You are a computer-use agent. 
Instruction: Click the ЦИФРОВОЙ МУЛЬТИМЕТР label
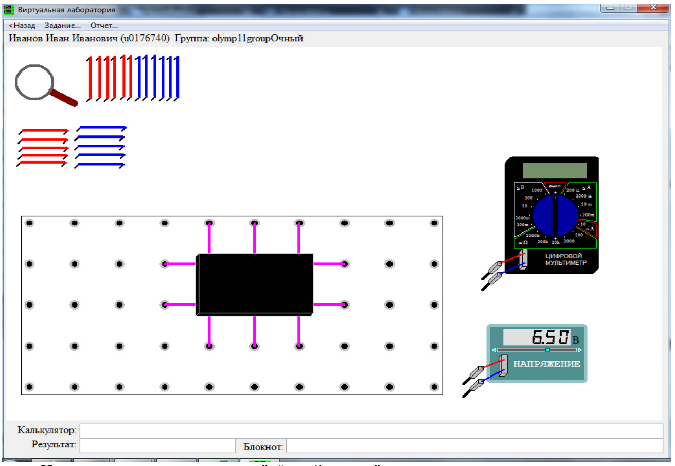566,260
